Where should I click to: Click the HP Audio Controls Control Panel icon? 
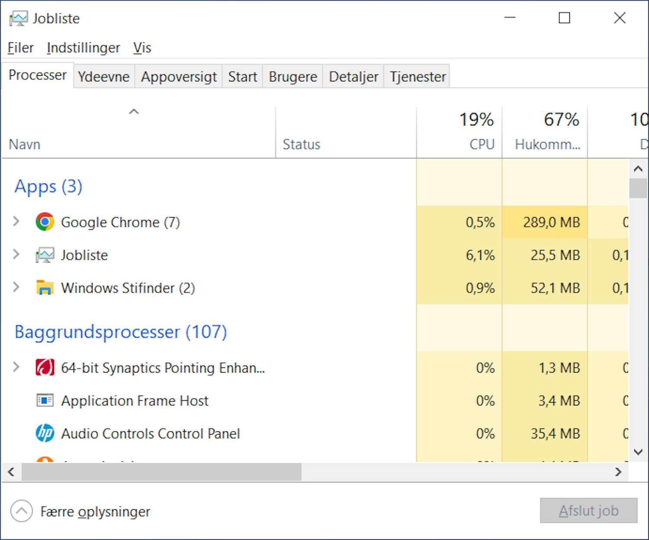coord(45,433)
